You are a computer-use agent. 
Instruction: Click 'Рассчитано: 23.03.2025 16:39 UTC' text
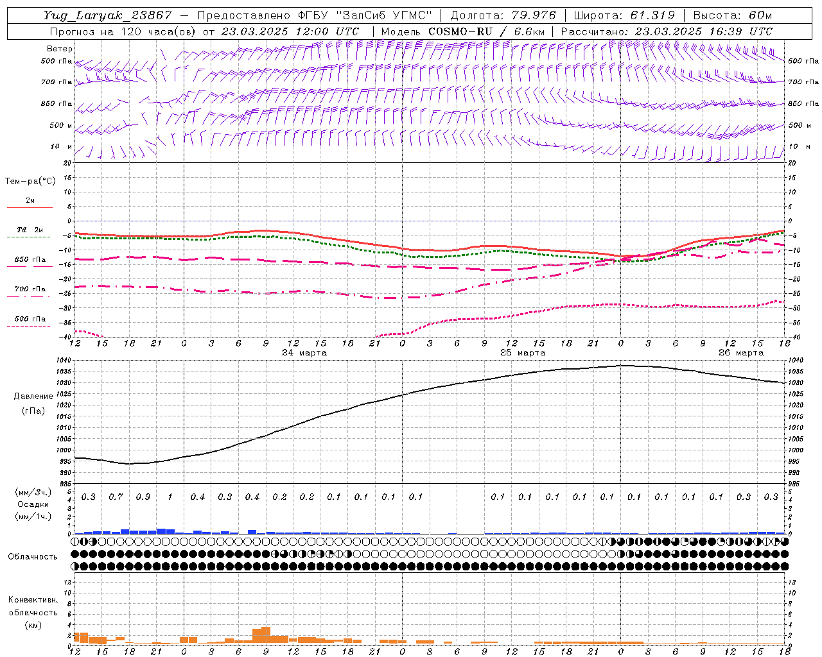coord(667,31)
